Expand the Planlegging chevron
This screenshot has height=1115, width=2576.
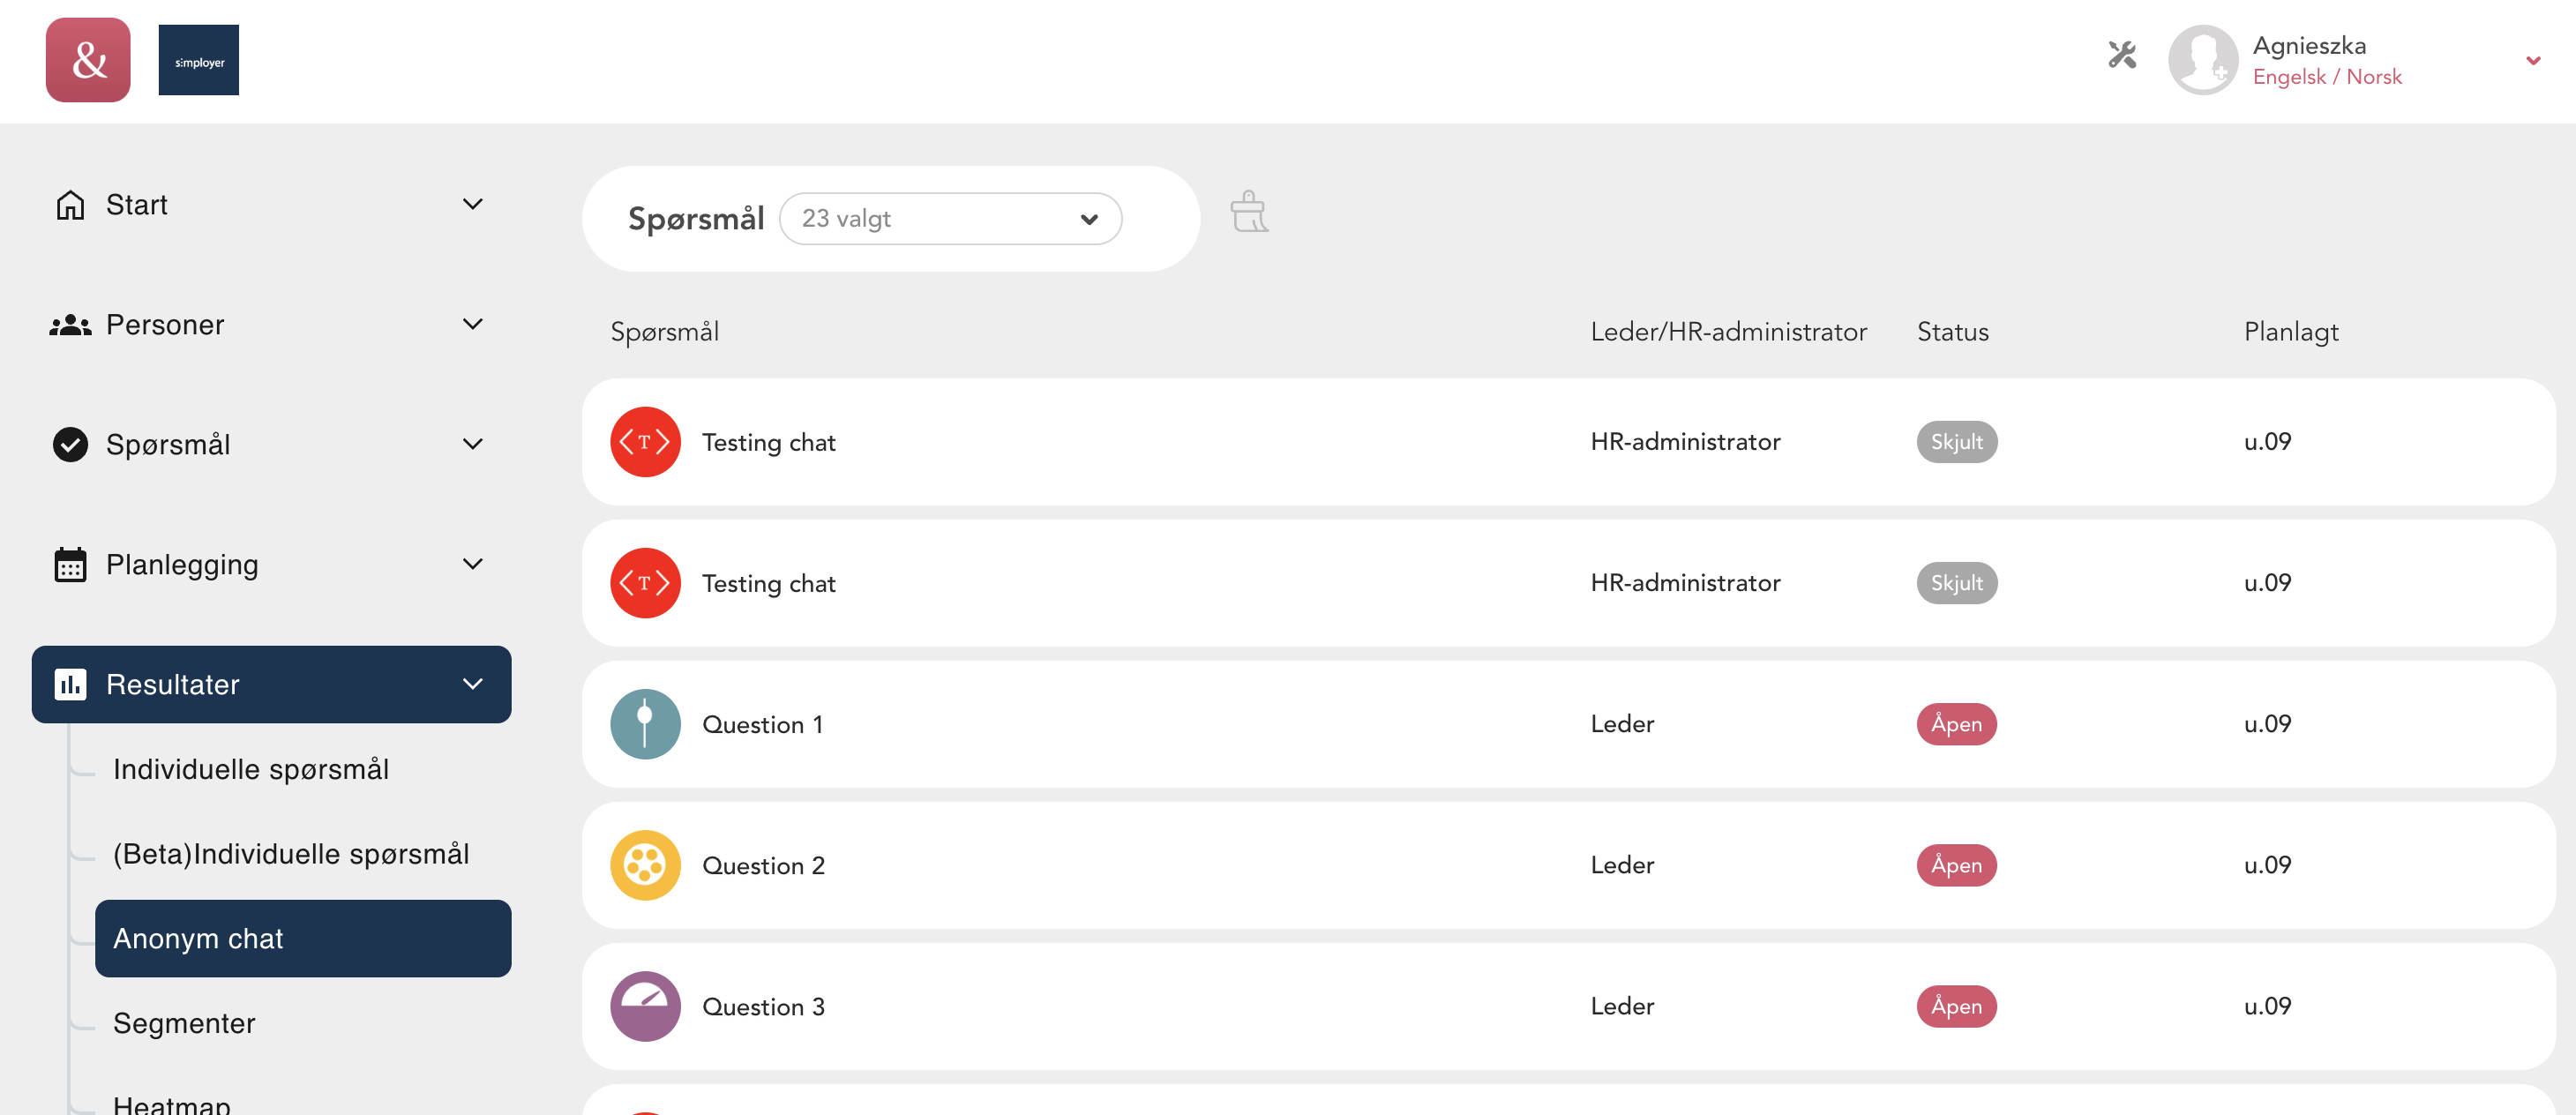473,564
